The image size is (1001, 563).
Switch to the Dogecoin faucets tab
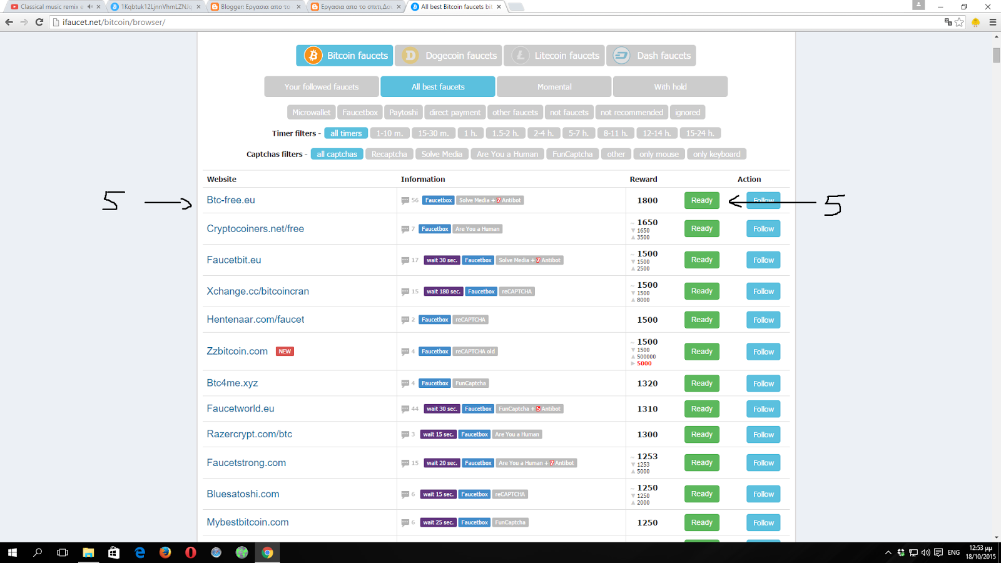449,56
